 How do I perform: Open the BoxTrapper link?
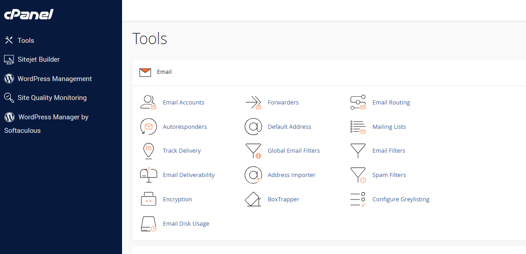coord(283,200)
